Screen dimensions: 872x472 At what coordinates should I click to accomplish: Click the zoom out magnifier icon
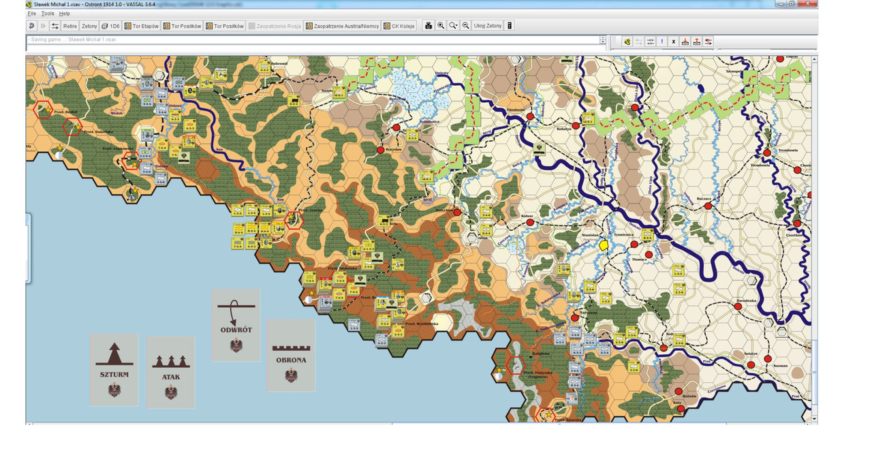pos(466,26)
